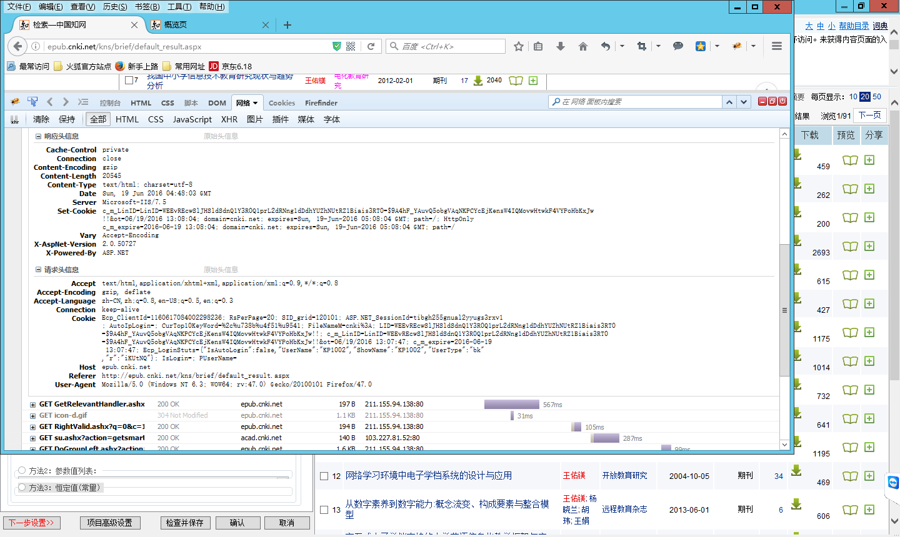Image resolution: width=900 pixels, height=537 pixels.
Task: Switch to the Firebug Cookies panel tab
Action: 282,103
